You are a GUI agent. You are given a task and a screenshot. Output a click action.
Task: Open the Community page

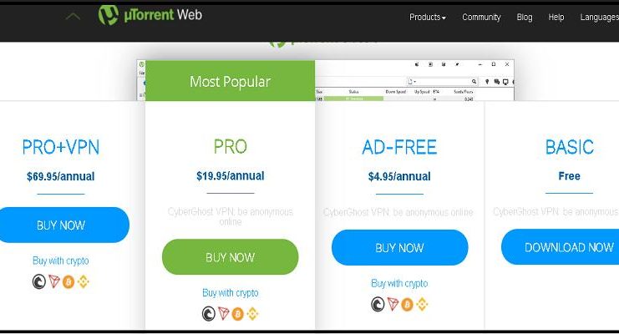click(481, 18)
